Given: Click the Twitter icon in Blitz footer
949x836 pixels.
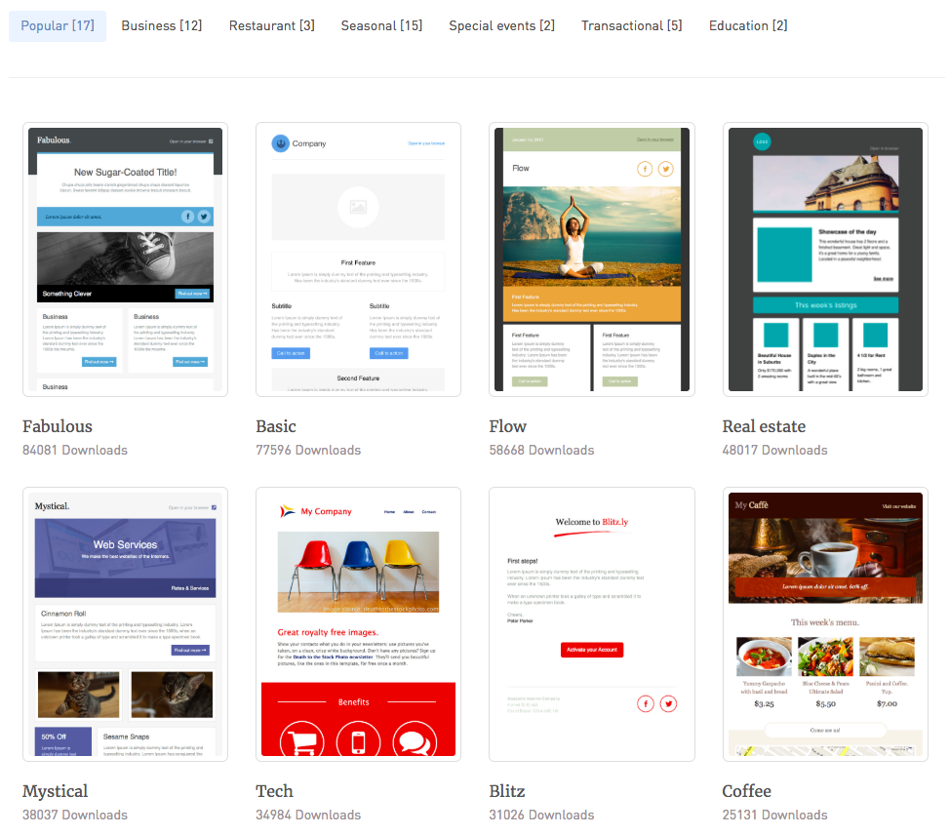Looking at the screenshot, I should pyautogui.click(x=668, y=703).
